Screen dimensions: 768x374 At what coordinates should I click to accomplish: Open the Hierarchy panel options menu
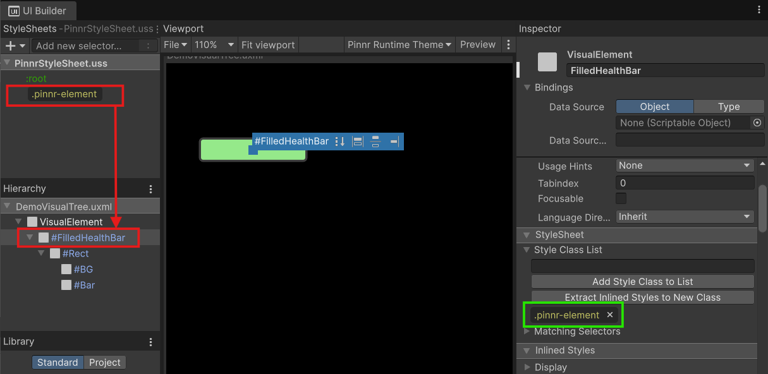coord(150,189)
